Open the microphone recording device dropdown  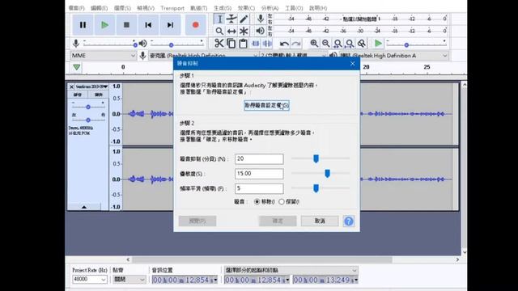point(203,56)
